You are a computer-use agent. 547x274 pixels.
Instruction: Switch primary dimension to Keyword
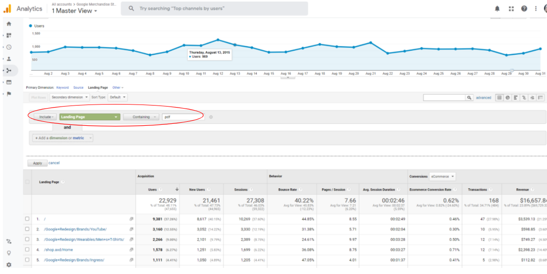pyautogui.click(x=62, y=87)
